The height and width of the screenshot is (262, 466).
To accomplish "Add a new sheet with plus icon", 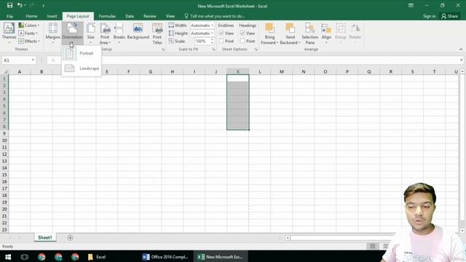I will click(x=70, y=238).
